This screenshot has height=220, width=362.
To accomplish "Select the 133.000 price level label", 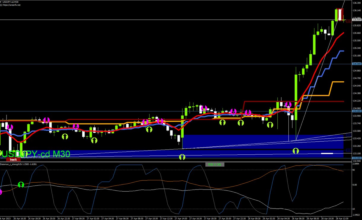I will coord(356,158).
